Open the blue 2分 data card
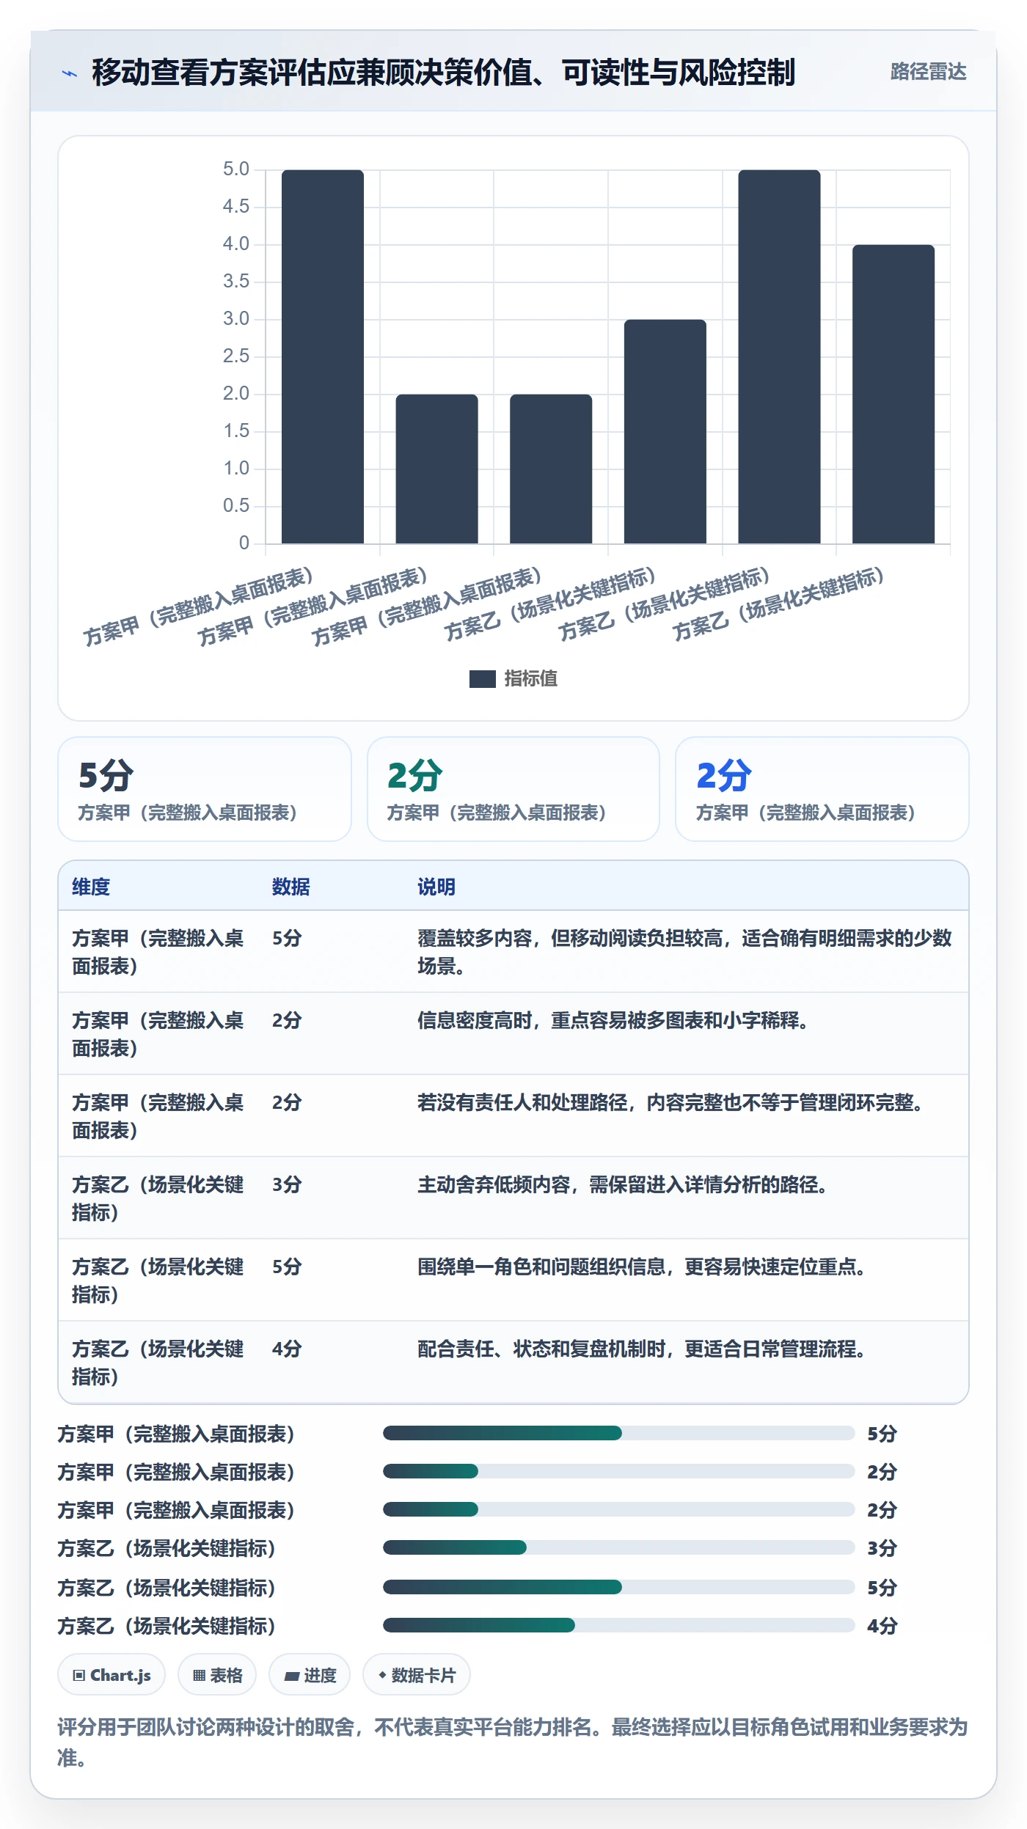This screenshot has height=1829, width=1027. click(x=822, y=789)
